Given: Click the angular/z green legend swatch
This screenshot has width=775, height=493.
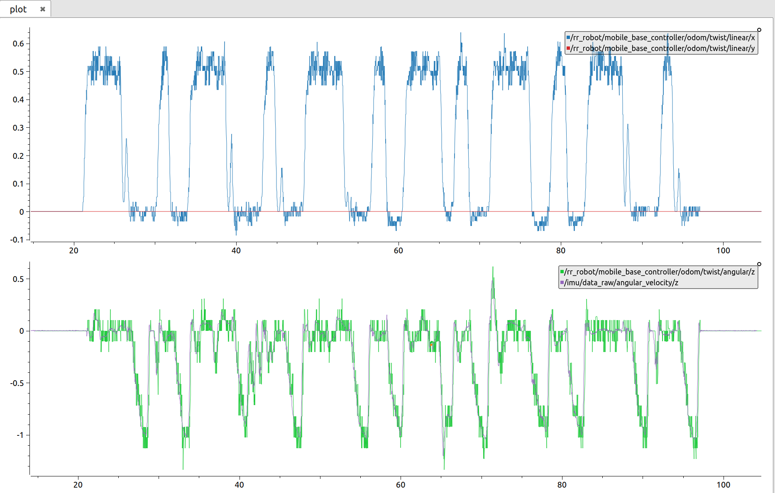Looking at the screenshot, I should (x=562, y=272).
